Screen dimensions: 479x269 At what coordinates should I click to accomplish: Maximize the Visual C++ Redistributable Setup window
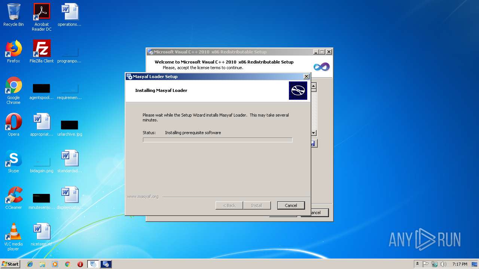tap(322, 52)
